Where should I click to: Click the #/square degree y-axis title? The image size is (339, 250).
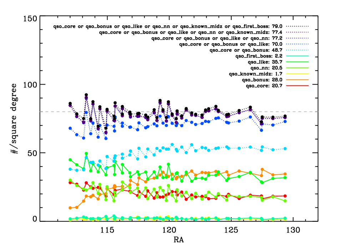click(15, 119)
